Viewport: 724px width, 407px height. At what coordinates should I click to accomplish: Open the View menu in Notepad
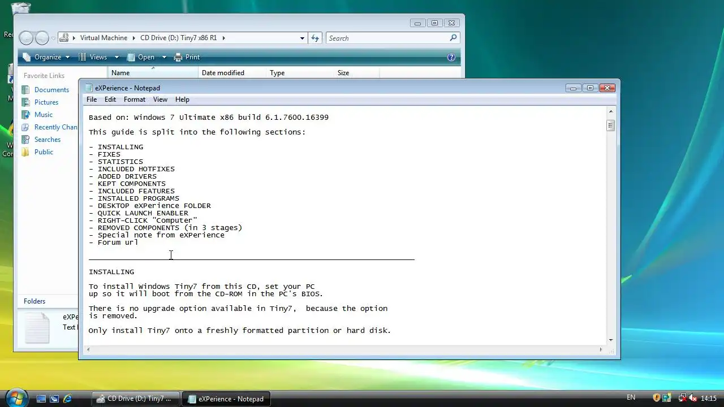point(160,99)
